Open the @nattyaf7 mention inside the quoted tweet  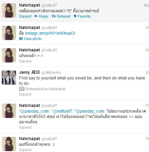[x=62, y=111]
